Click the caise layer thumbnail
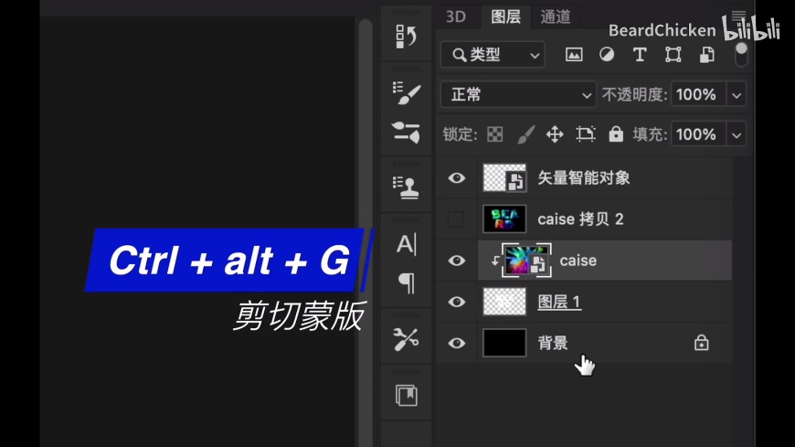This screenshot has height=447, width=795. (526, 261)
